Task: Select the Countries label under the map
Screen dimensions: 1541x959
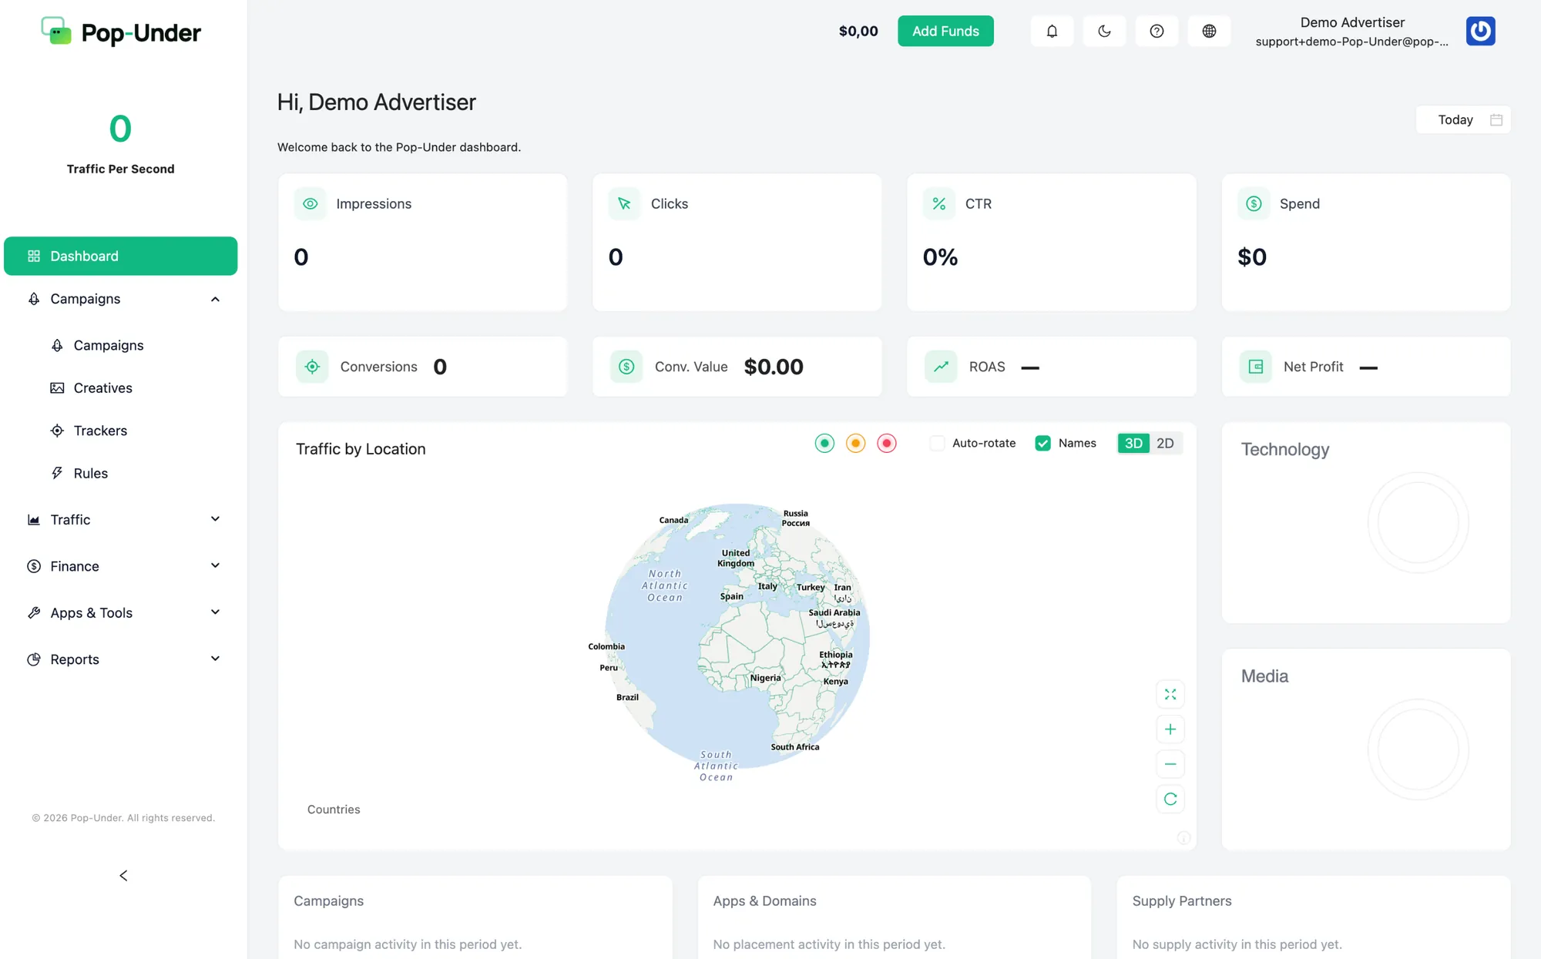Action: pos(334,809)
